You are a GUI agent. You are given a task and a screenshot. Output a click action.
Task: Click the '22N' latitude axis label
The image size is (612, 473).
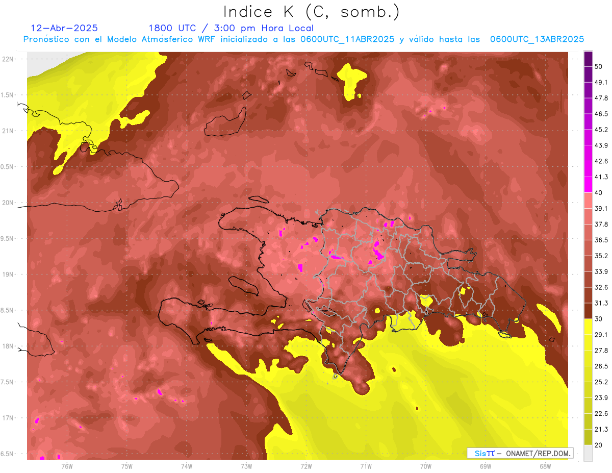pos(8,59)
